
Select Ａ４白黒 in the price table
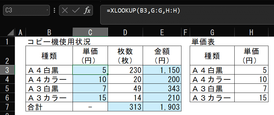(x=212, y=70)
